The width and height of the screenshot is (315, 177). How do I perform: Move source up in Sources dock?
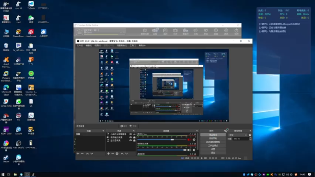point(122,153)
